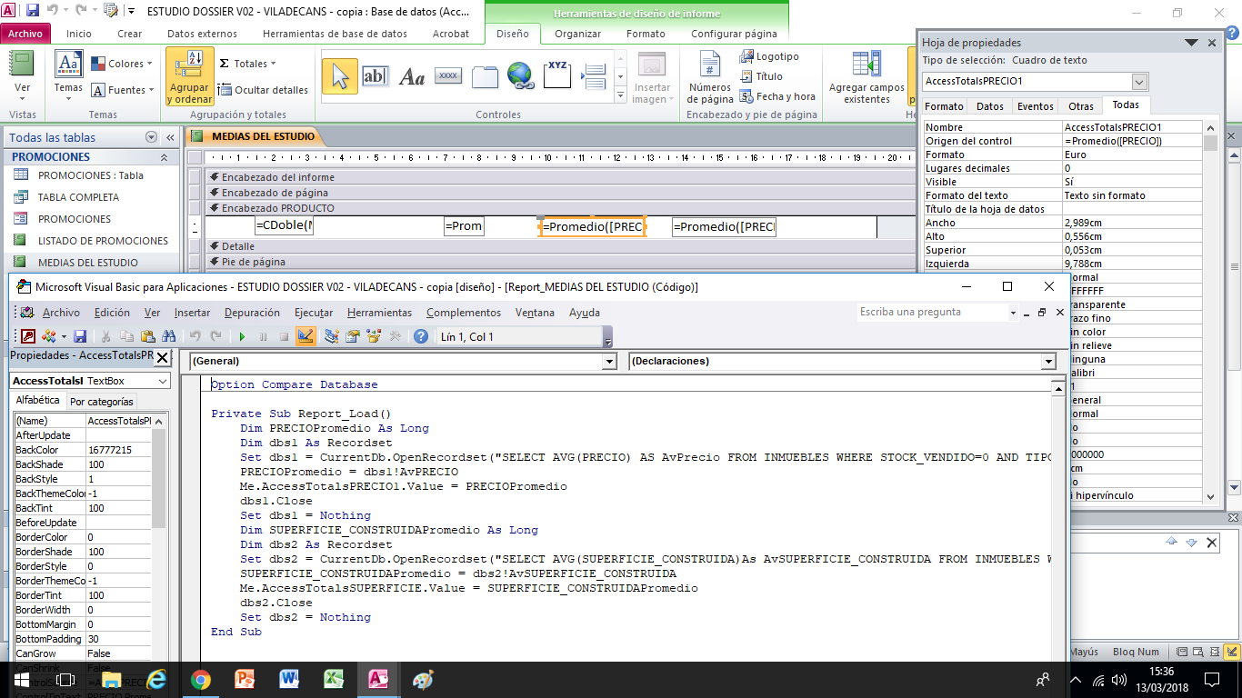Click the MEDIAS DEL ESTUDIO report document tab
Screen dimensions: 1242x698
pyautogui.click(x=254, y=136)
